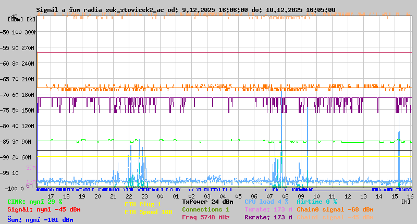The image size is (417, 224).
Task: Click hour '03' on the time axis
Action: point(207,196)
